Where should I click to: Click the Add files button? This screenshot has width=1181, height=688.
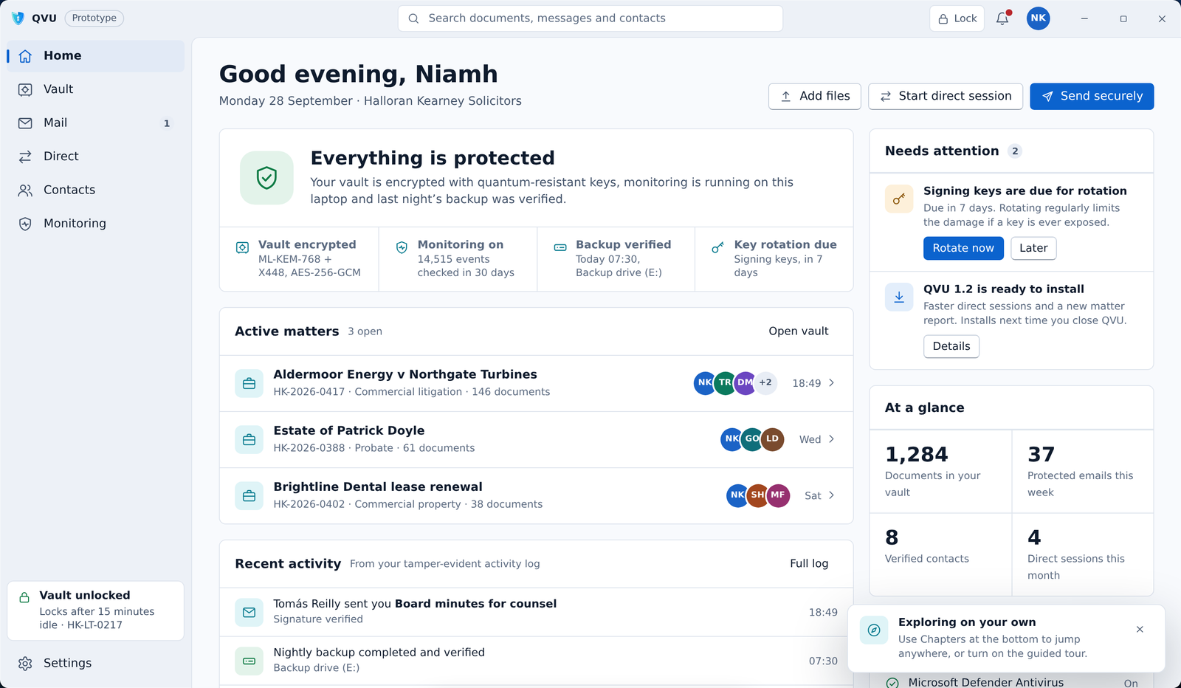pos(815,96)
